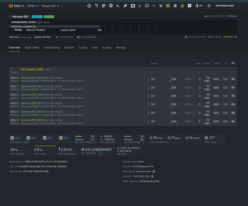Click the srbminer_custom (c) miner bar

54,26
